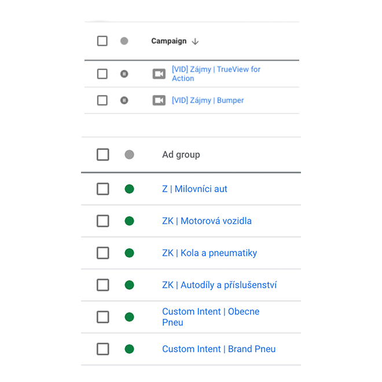
Task: Click green status dot for ZK | Kola a pneumatiky
Action: point(130,253)
